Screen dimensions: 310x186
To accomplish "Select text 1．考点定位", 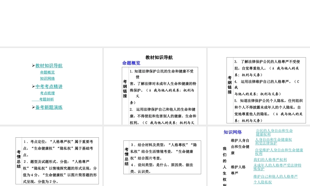I will pos(58,148).
